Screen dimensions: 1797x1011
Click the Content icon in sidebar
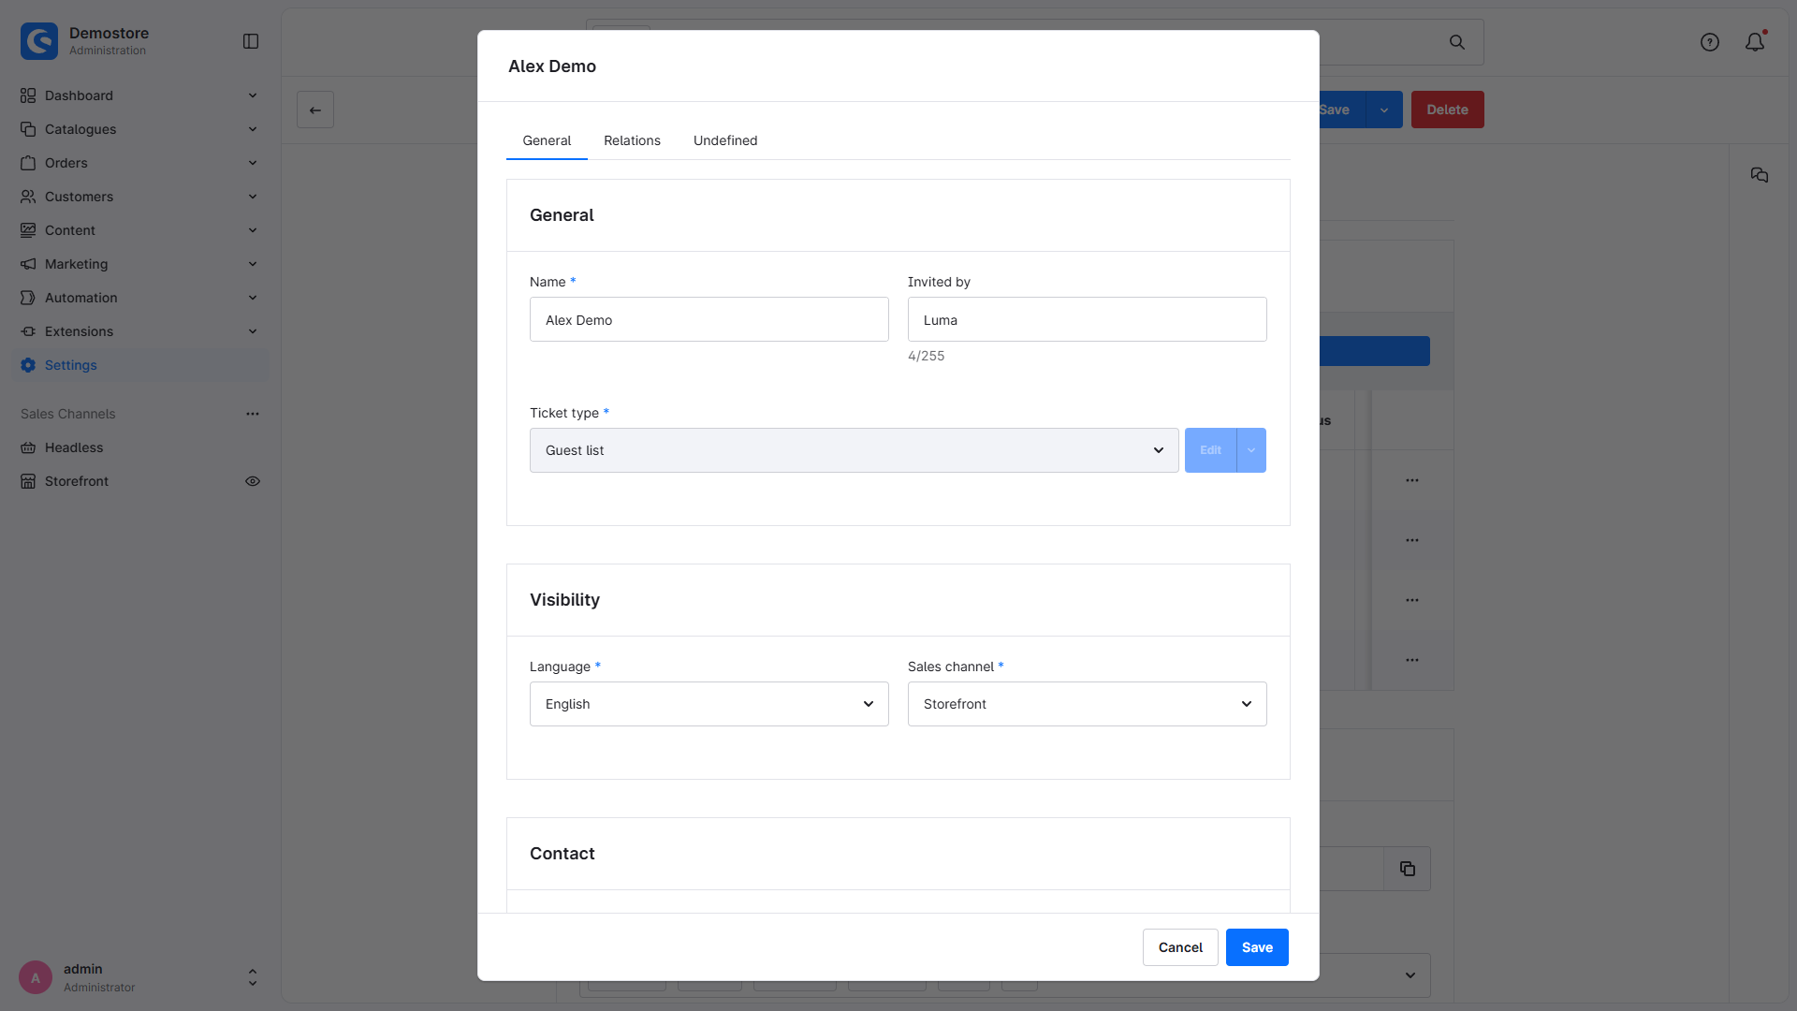coord(28,230)
